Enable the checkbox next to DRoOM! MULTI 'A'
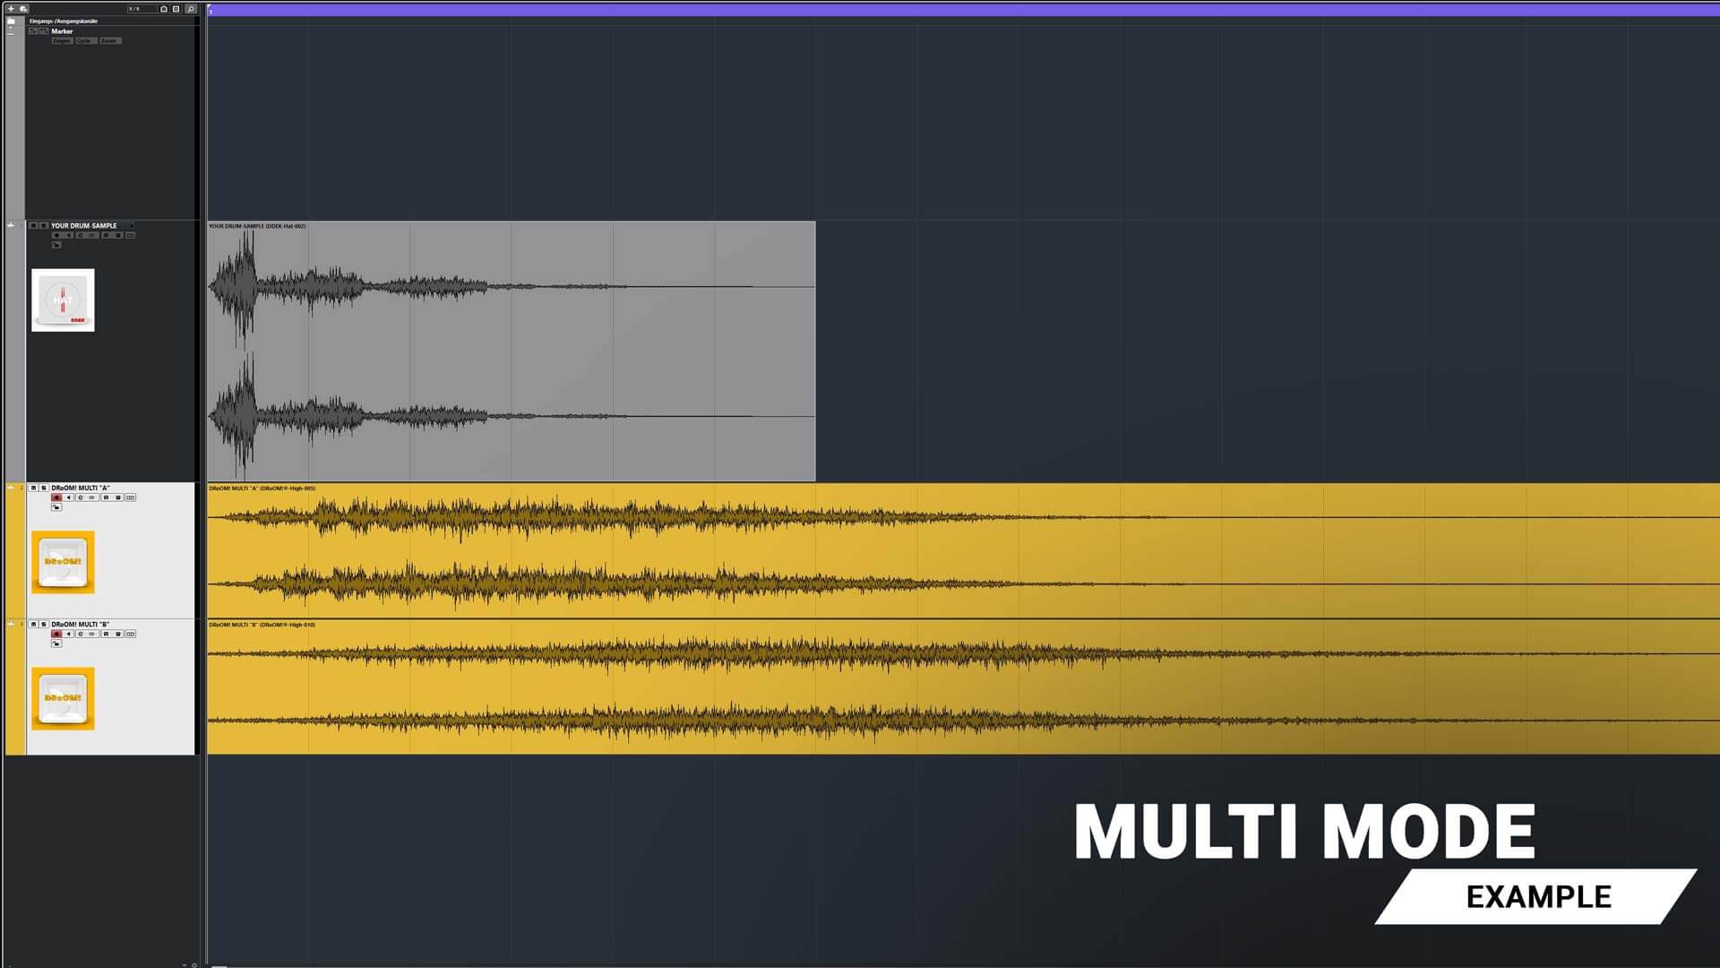This screenshot has height=968, width=1720. (x=34, y=487)
